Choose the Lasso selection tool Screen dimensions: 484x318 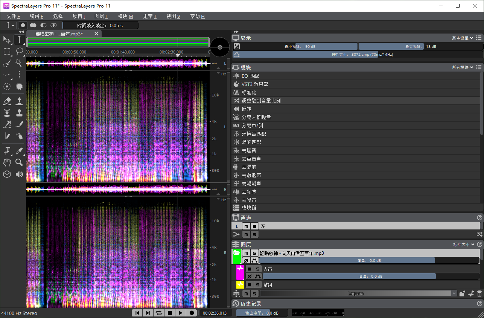[x=19, y=51]
